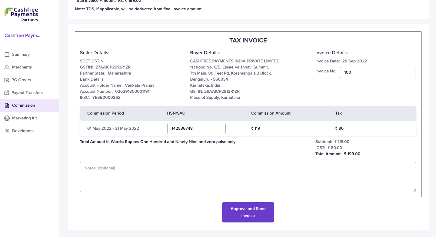Click the Commission Period column header
The width and height of the screenshot is (436, 237).
tap(105, 113)
